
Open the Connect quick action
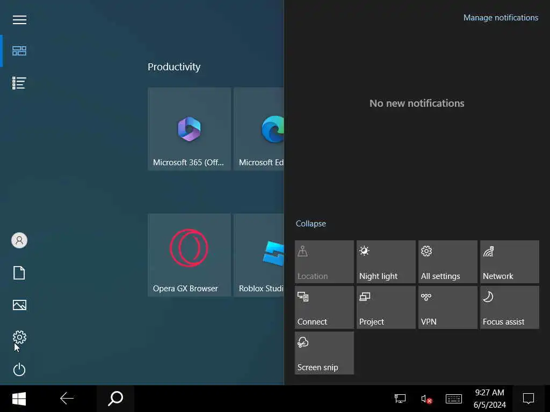pos(324,307)
